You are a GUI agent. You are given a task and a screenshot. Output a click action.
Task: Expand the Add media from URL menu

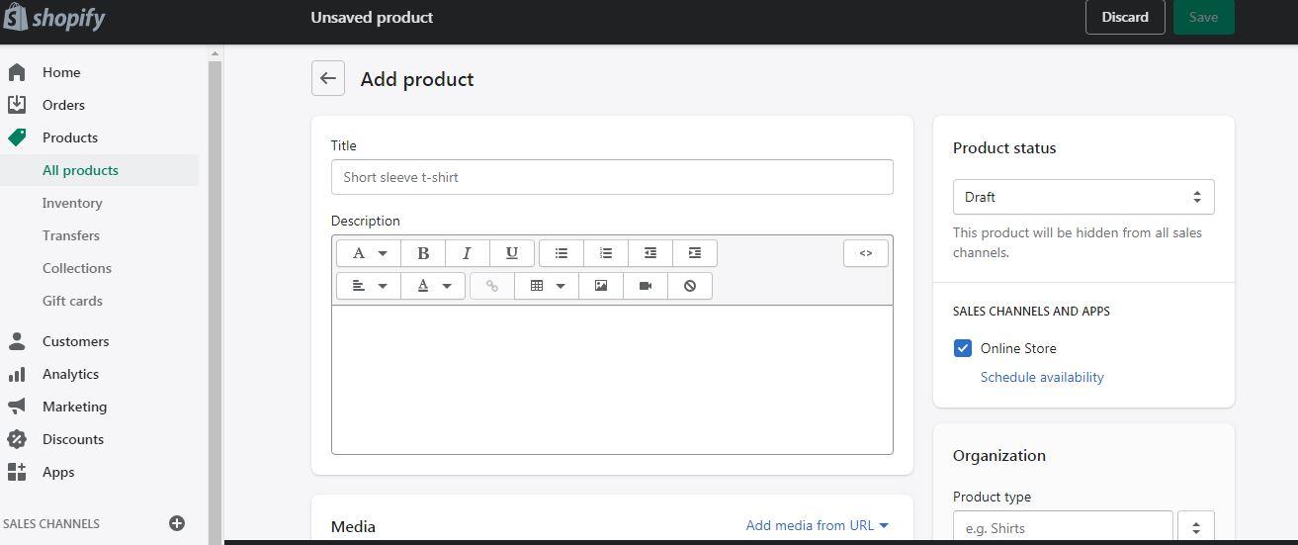click(x=818, y=525)
